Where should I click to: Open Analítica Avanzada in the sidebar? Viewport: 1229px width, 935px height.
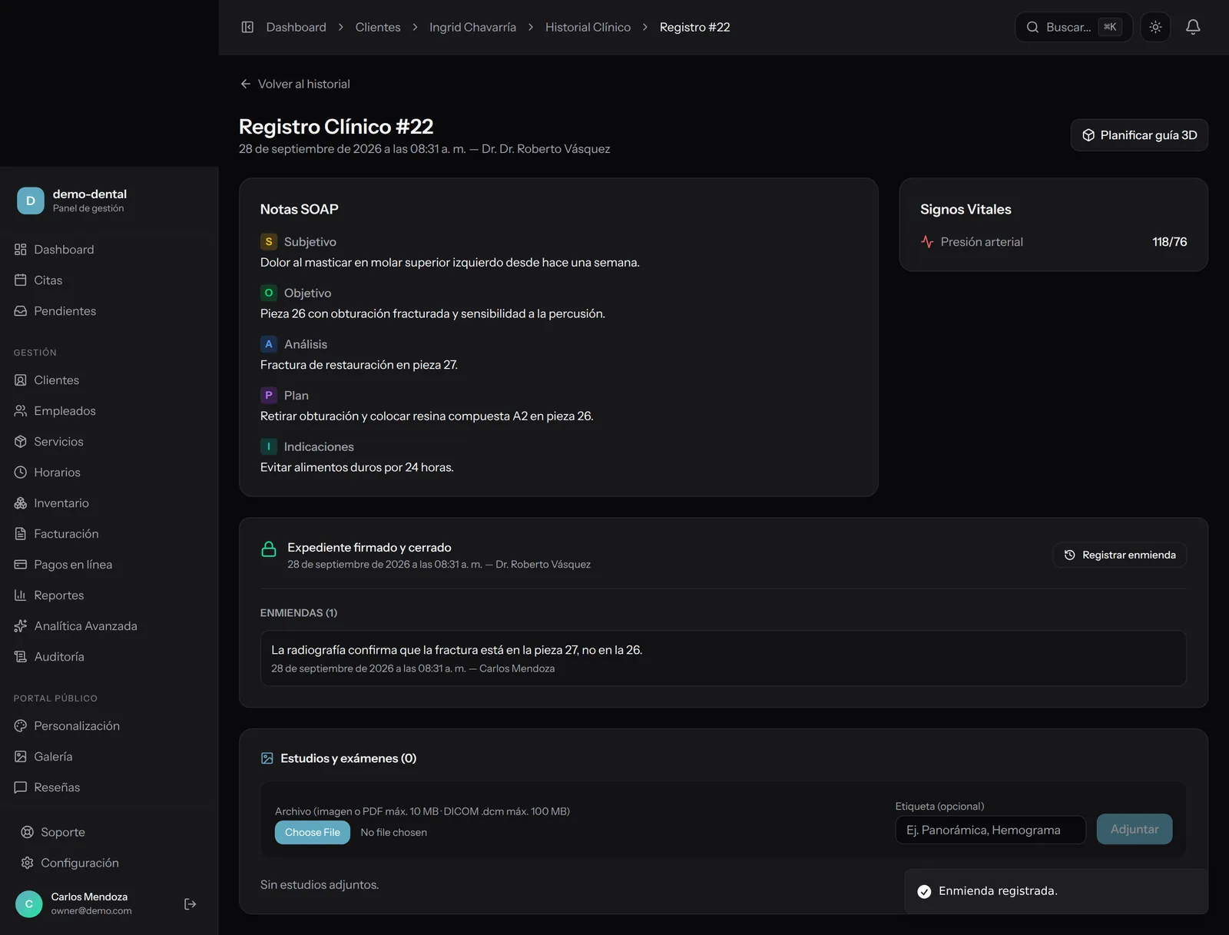(109, 626)
